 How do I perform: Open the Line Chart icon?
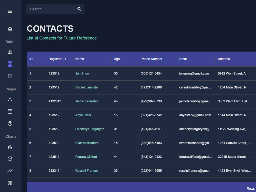click(x=10, y=170)
